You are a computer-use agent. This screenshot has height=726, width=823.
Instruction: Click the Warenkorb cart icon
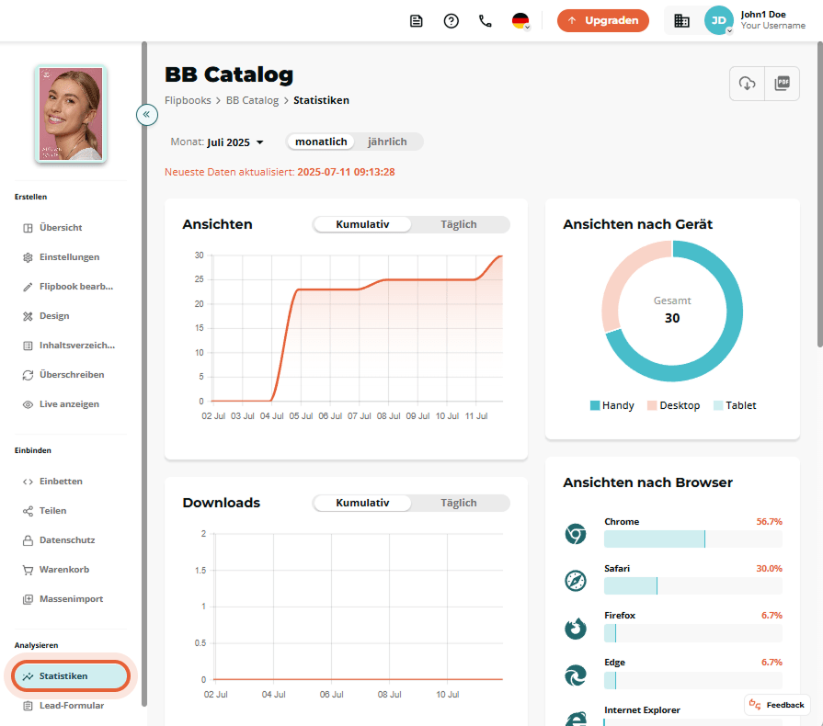pos(28,570)
